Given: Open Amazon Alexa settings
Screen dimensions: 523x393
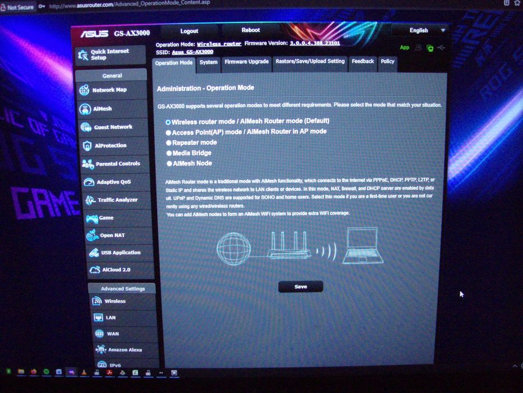Looking at the screenshot, I should coord(126,350).
